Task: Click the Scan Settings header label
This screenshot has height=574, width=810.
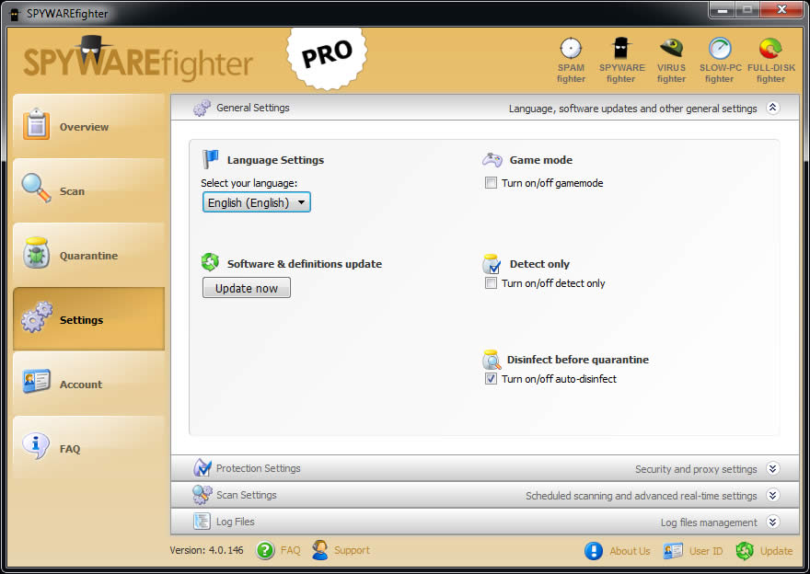Action: (x=247, y=495)
